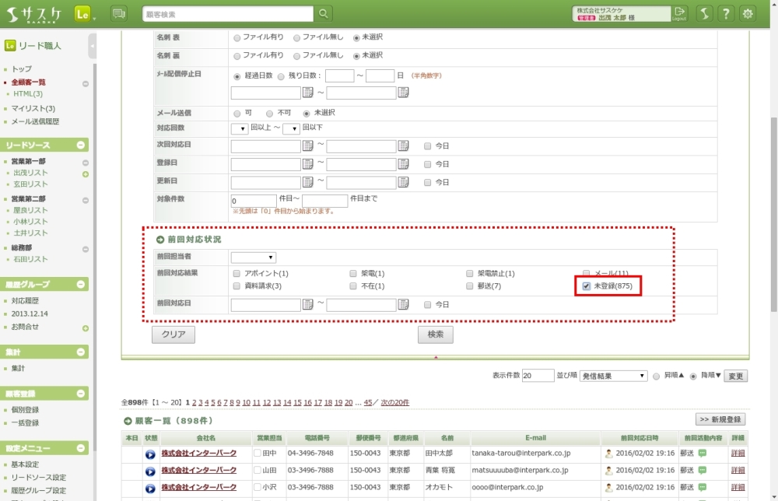Check the アポイント(1) checkbox
The width and height of the screenshot is (778, 501).
coord(237,274)
